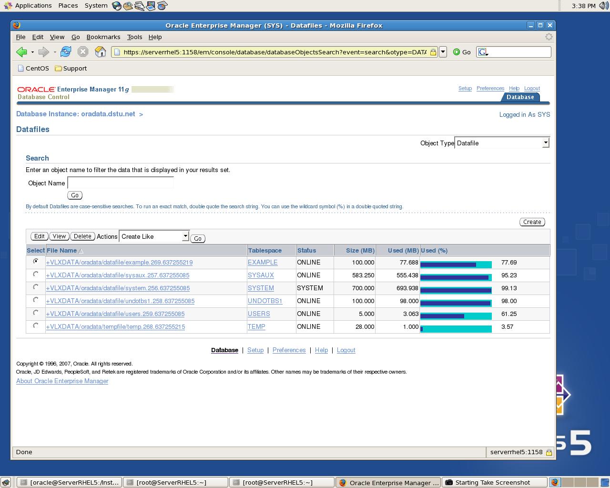The height and width of the screenshot is (488, 610).
Task: Click the Object Name input field
Action: click(121, 183)
